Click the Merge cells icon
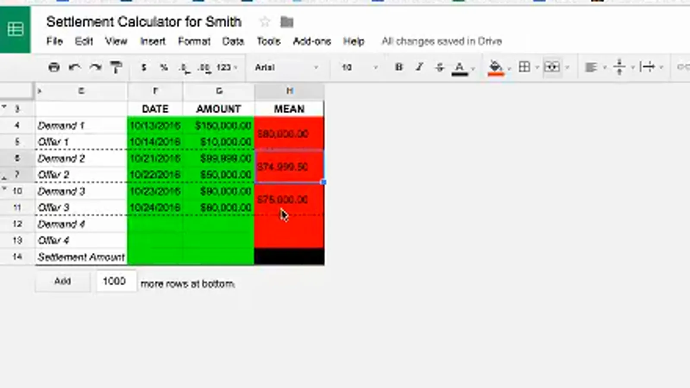Screen dimensions: 690x388 click(552, 67)
